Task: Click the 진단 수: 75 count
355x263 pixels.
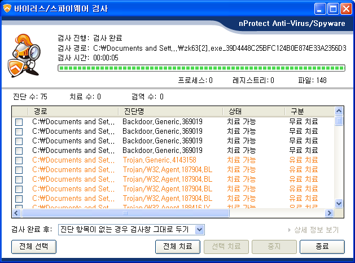Action: coord(30,97)
